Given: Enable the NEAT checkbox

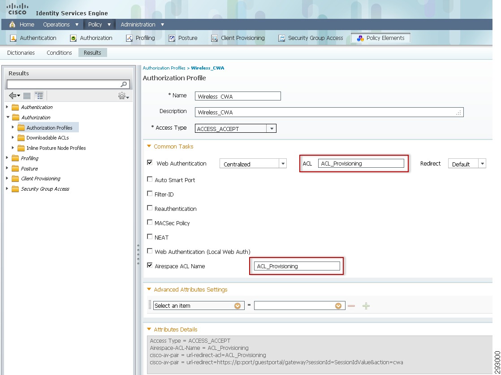Looking at the screenshot, I should 150,236.
